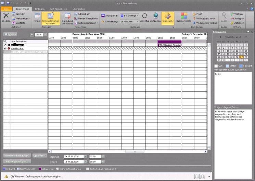Click November 15 in mini calendar
Screen dimensions: 255x181
(219, 54)
